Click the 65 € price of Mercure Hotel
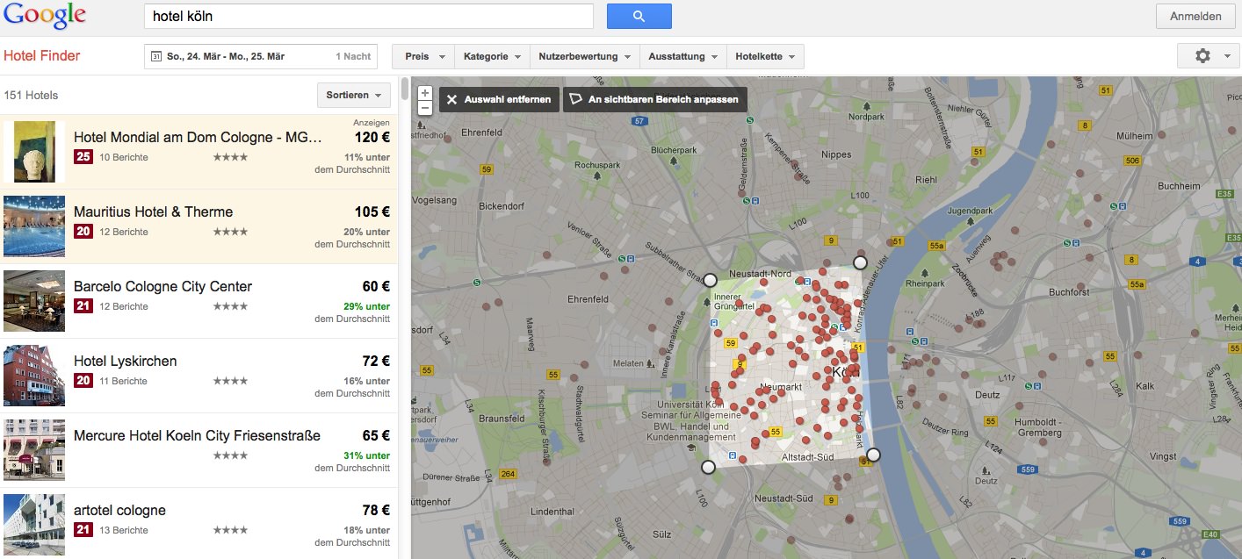Image resolution: width=1242 pixels, height=559 pixels. [x=376, y=435]
